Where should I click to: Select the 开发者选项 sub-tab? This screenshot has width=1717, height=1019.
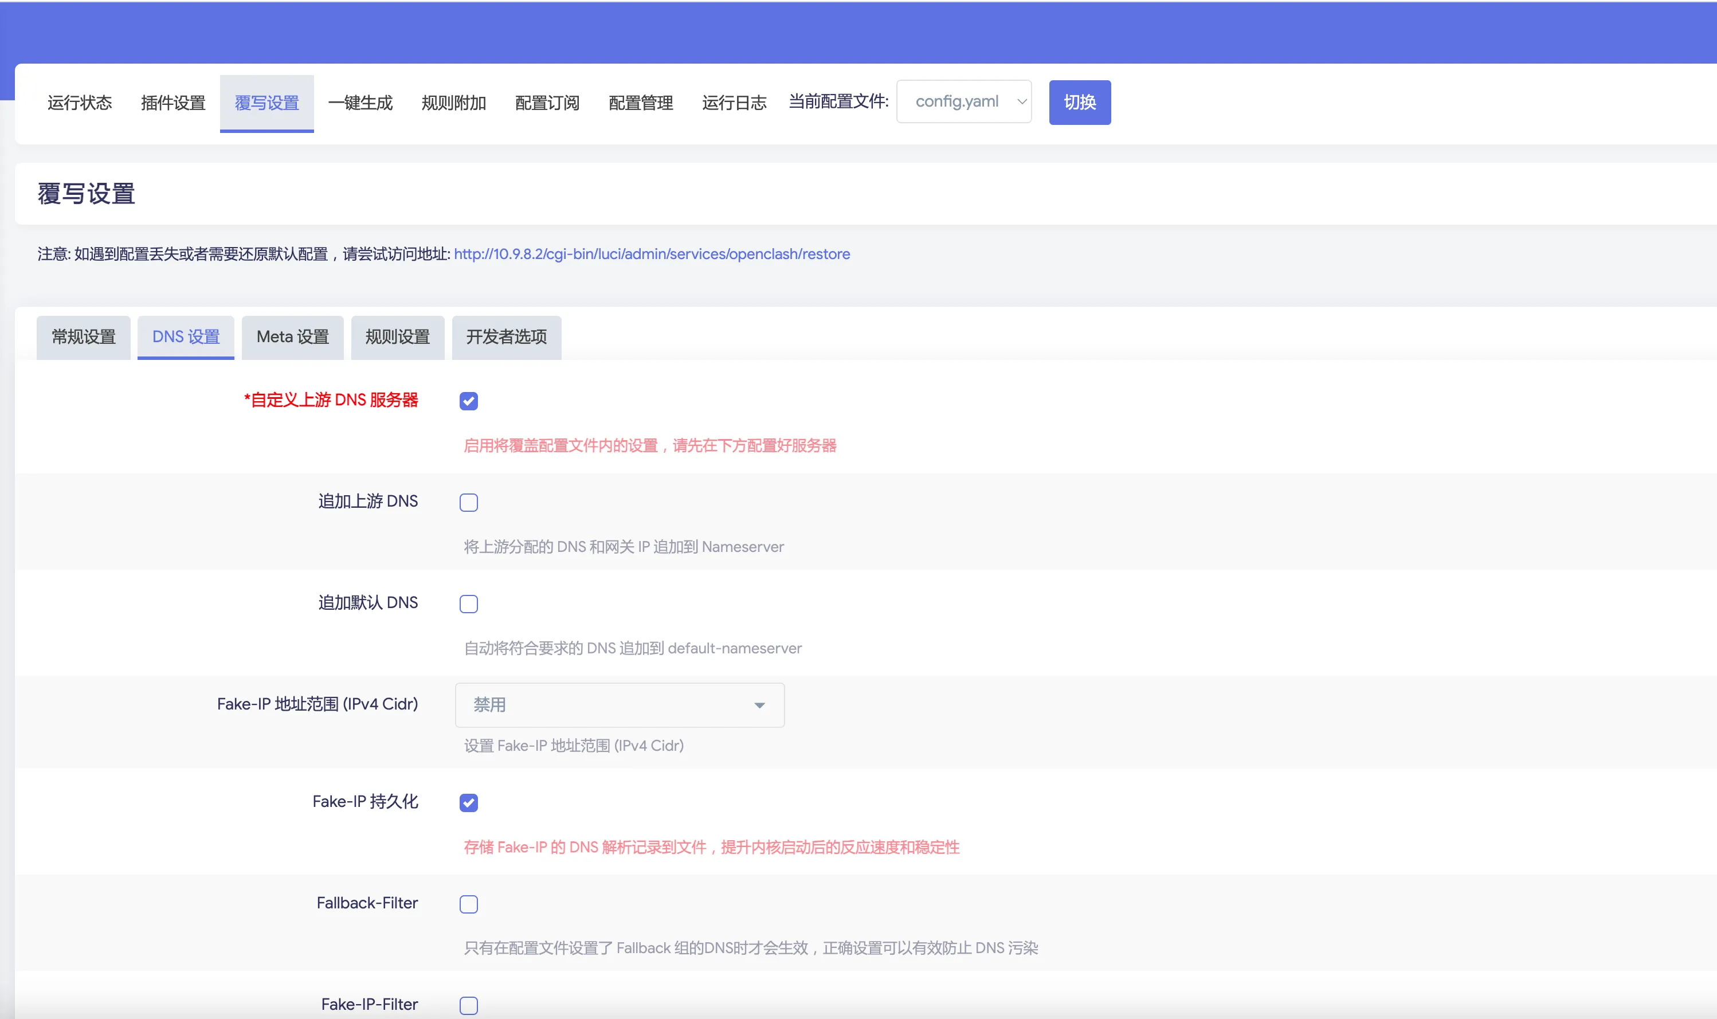(506, 337)
